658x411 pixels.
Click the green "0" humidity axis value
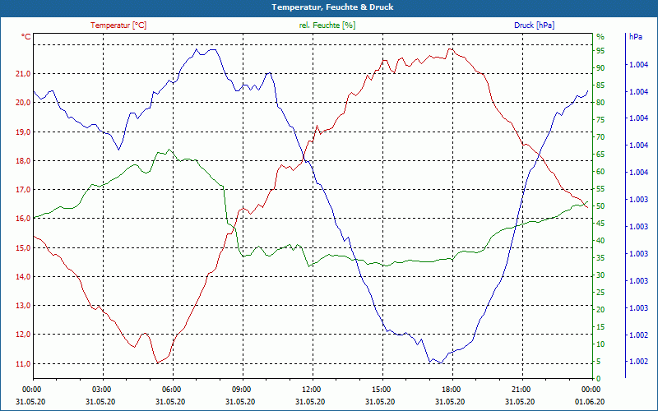(x=599, y=379)
